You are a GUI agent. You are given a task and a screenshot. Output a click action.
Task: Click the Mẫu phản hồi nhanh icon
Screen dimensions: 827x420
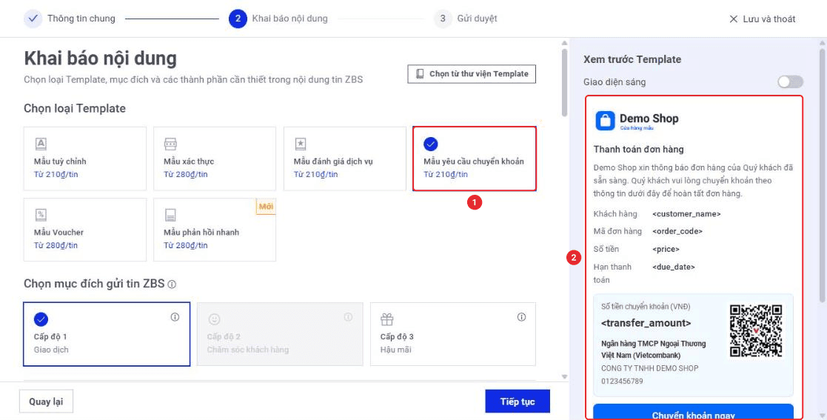point(170,214)
